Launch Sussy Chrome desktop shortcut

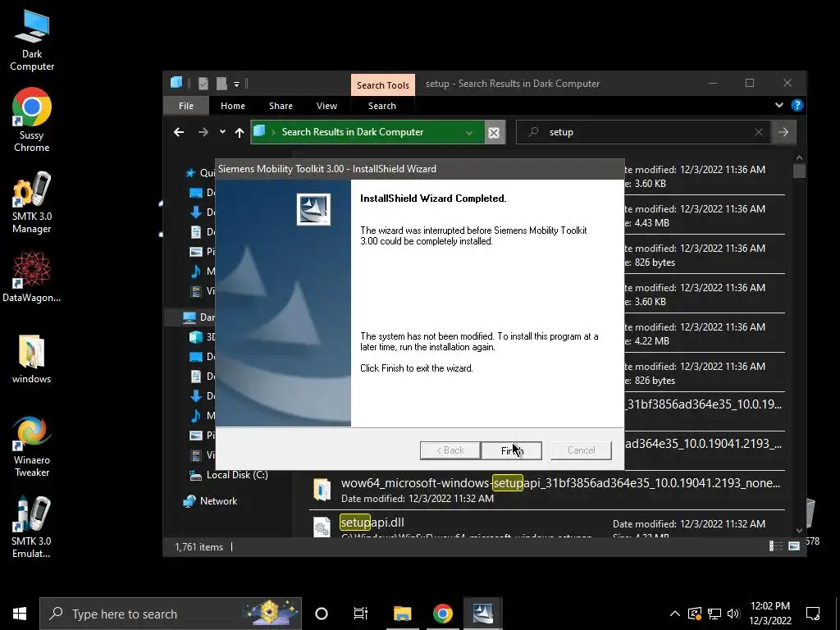32,120
